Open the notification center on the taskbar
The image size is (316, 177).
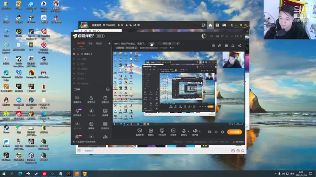310,174
